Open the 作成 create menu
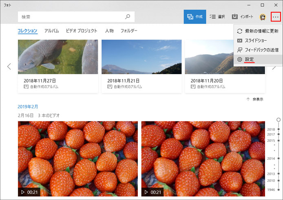283x200 pixels. 195,17
